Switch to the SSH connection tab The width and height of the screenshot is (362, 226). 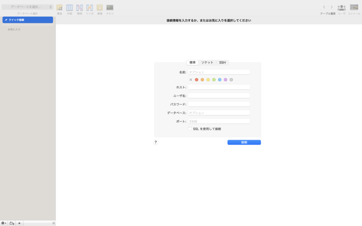click(x=223, y=62)
